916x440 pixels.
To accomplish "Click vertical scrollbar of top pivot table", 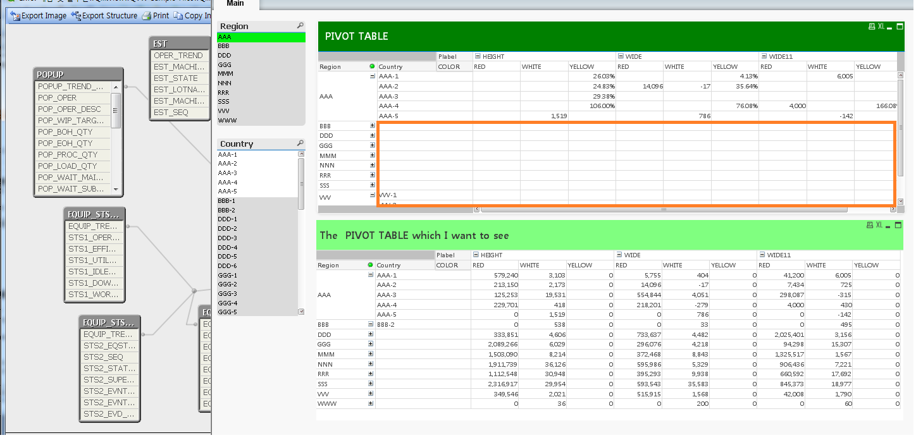I will 901,126.
